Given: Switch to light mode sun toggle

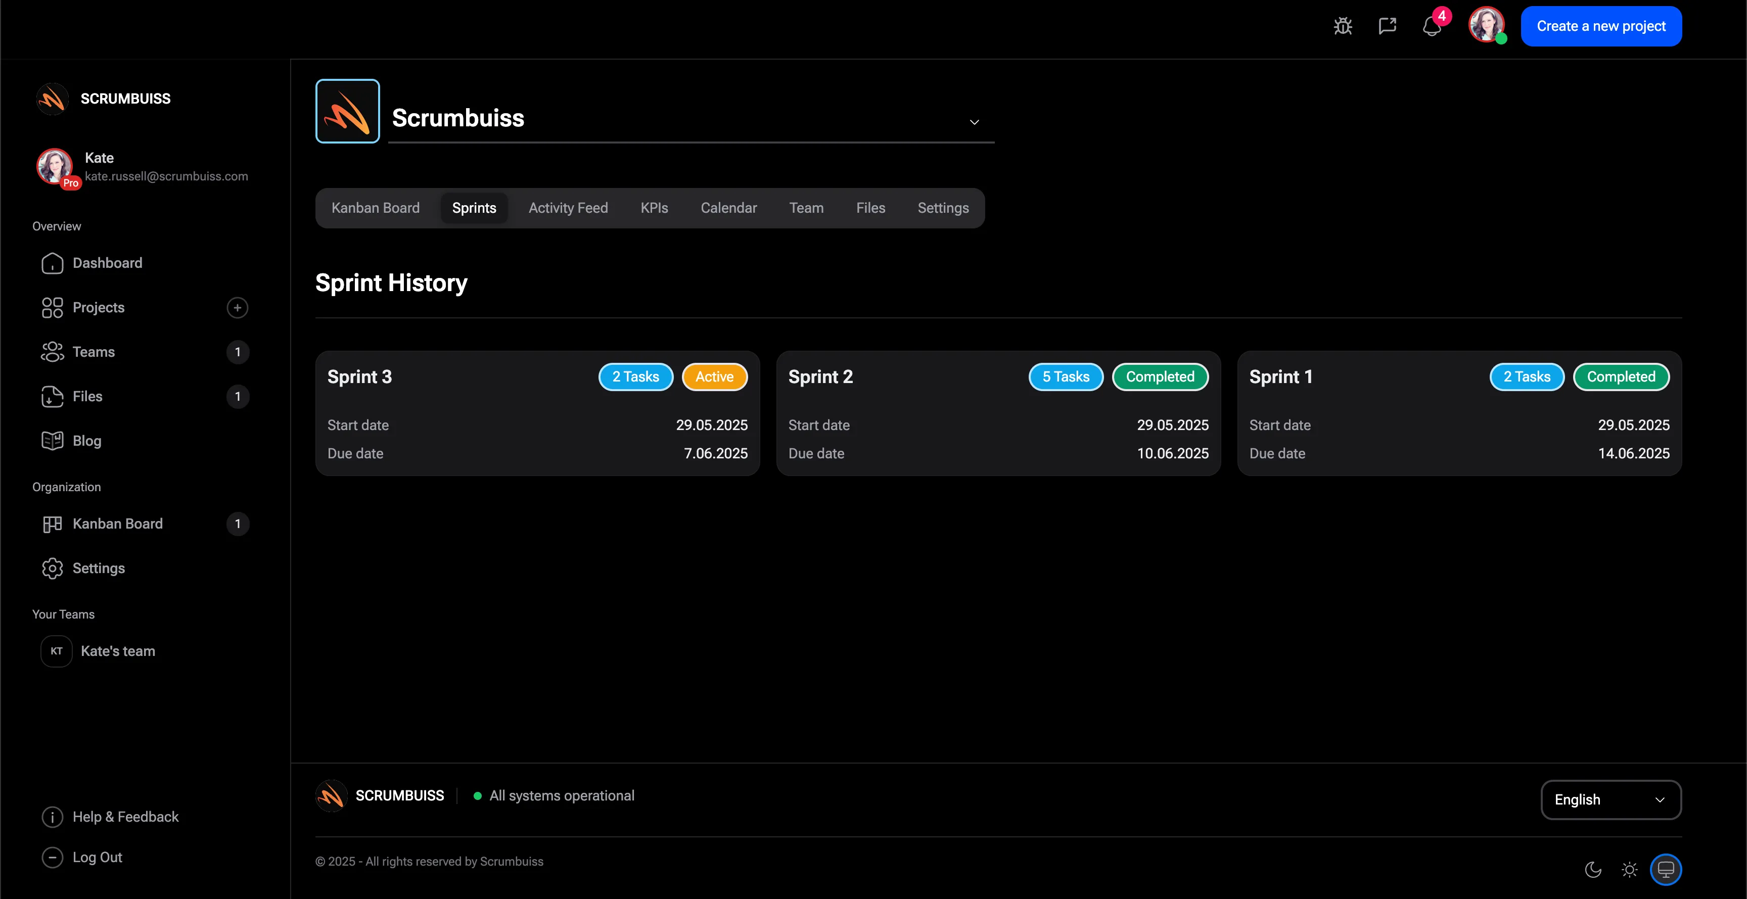Looking at the screenshot, I should point(1629,869).
